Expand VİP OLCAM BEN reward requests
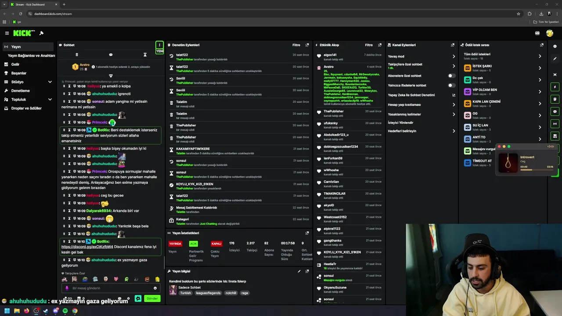Image resolution: width=562 pixels, height=316 pixels. click(x=540, y=92)
